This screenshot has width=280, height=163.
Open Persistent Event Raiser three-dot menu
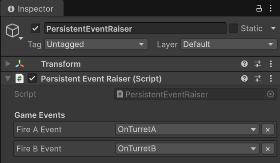click(271, 78)
